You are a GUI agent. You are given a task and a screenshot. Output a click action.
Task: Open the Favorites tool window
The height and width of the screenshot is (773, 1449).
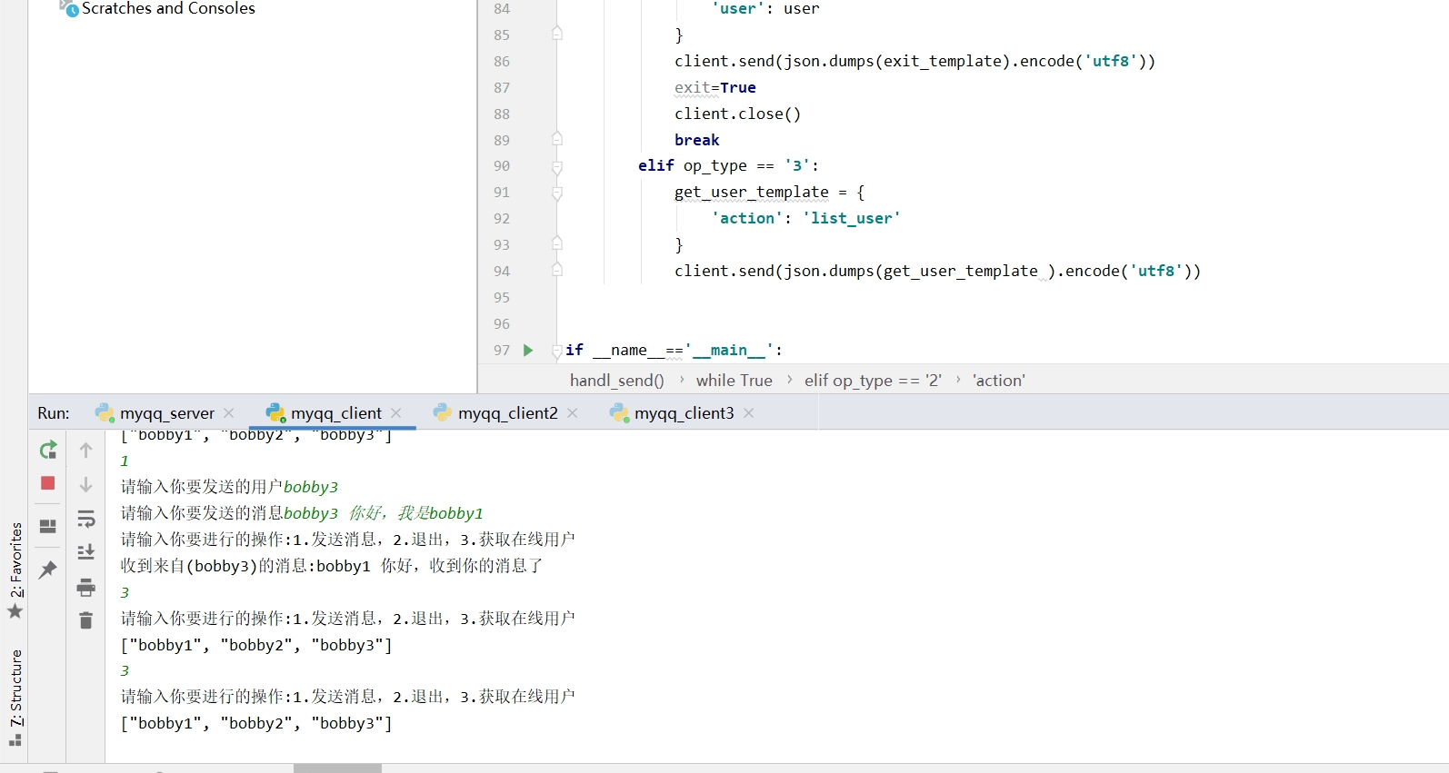point(15,570)
